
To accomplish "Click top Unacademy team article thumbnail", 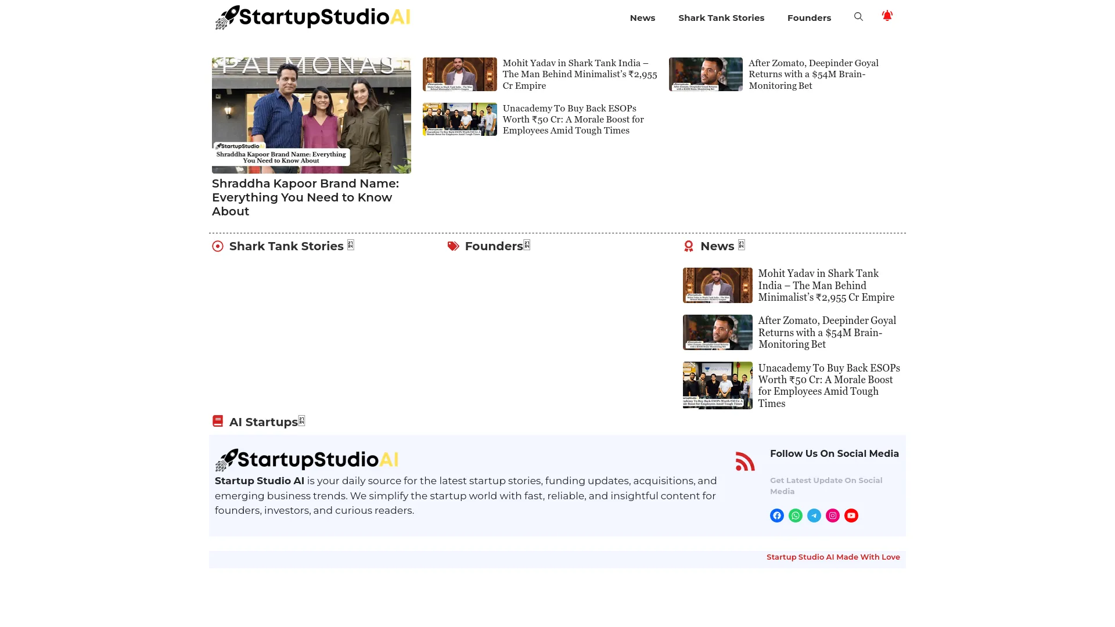I will click(459, 119).
